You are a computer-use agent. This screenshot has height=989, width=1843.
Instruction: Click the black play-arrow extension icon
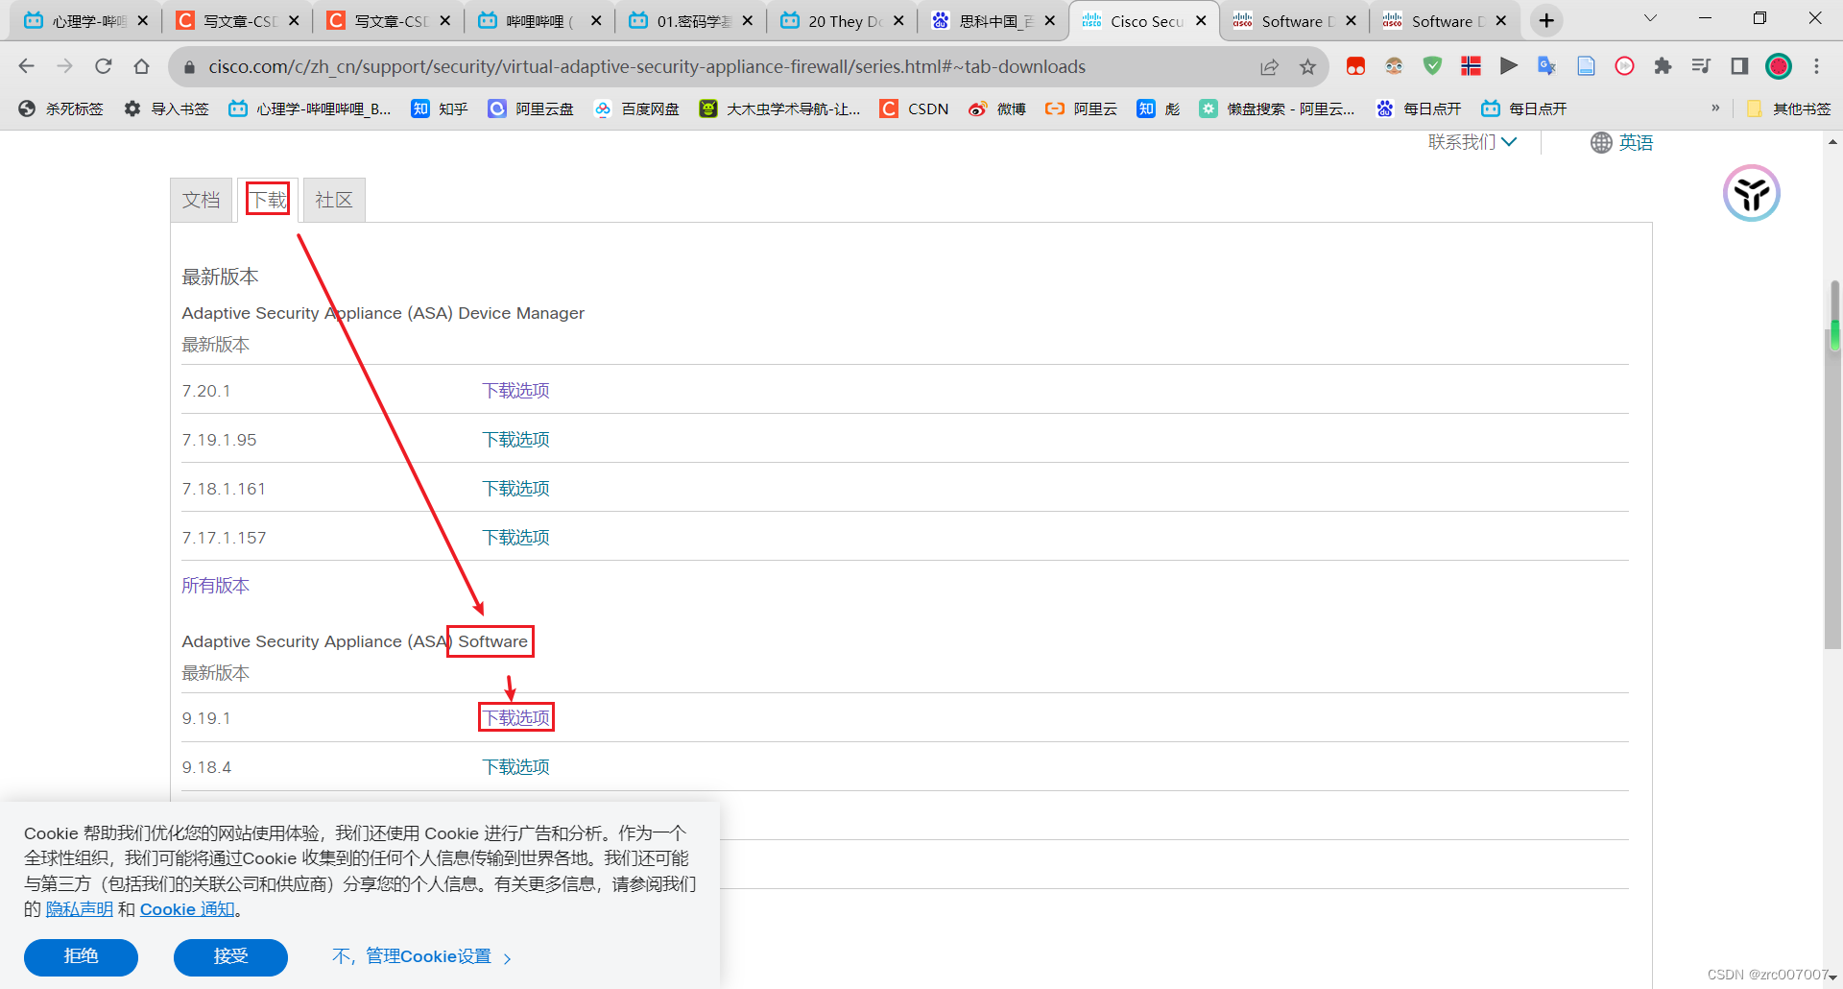click(x=1509, y=66)
